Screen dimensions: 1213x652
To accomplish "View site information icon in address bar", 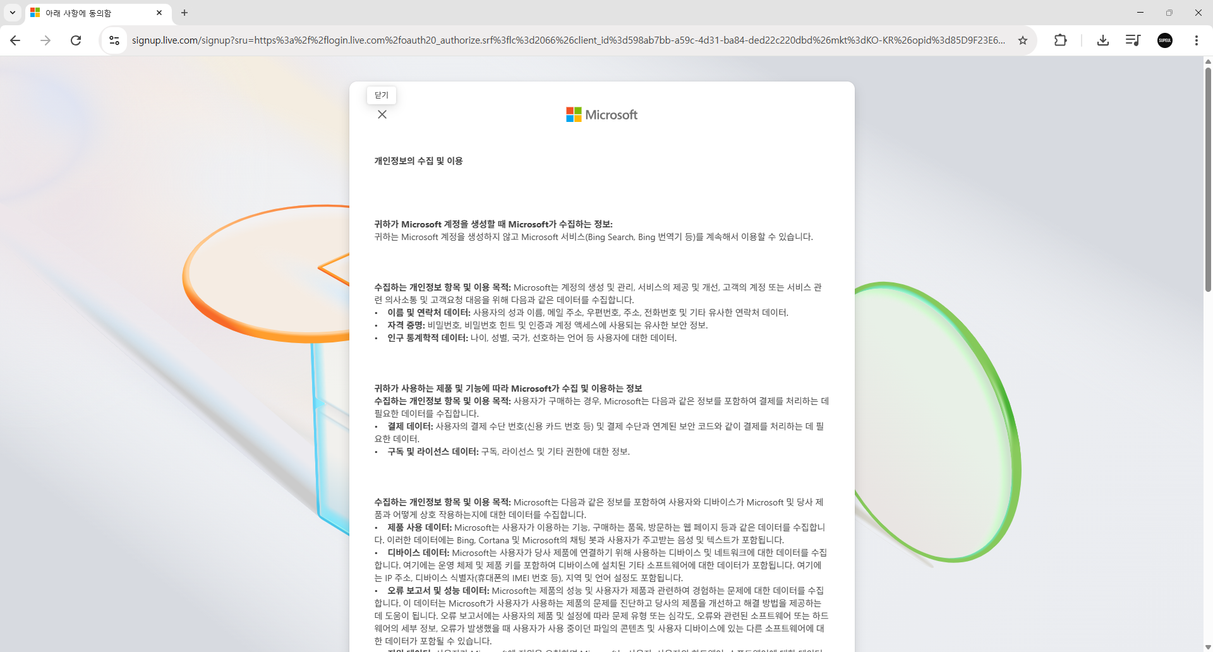I will 114,40.
